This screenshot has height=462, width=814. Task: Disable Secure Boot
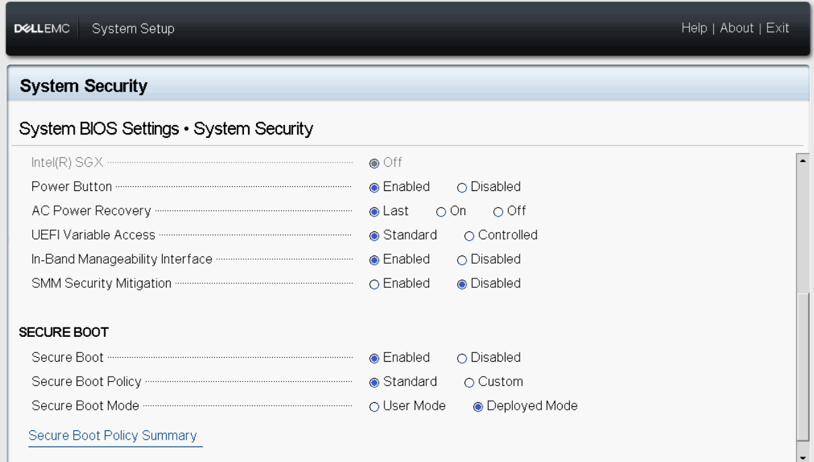pyautogui.click(x=462, y=358)
